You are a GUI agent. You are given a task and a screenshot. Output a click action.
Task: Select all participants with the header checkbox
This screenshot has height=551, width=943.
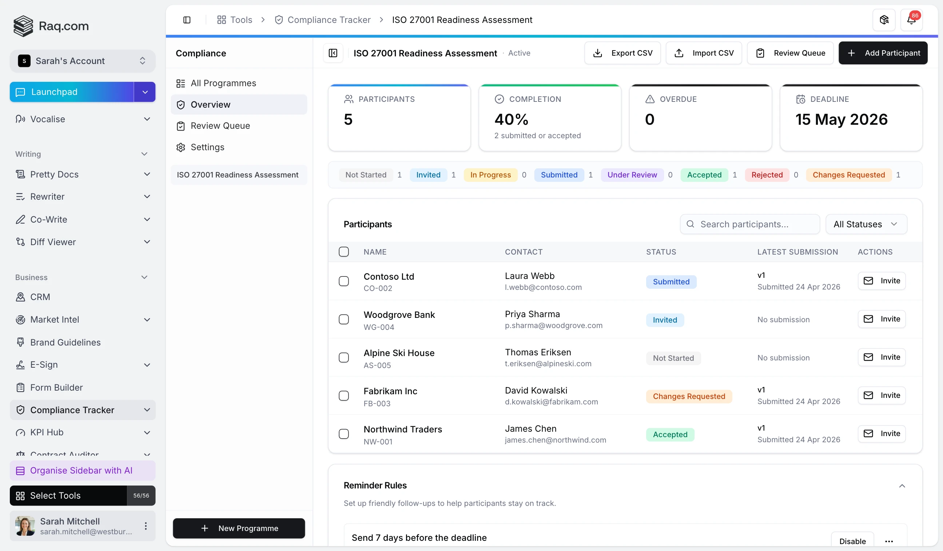343,251
